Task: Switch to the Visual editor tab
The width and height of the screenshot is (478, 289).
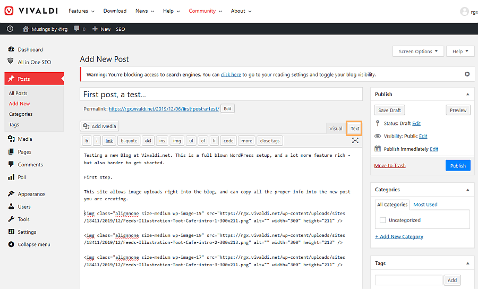Action: pos(336,129)
